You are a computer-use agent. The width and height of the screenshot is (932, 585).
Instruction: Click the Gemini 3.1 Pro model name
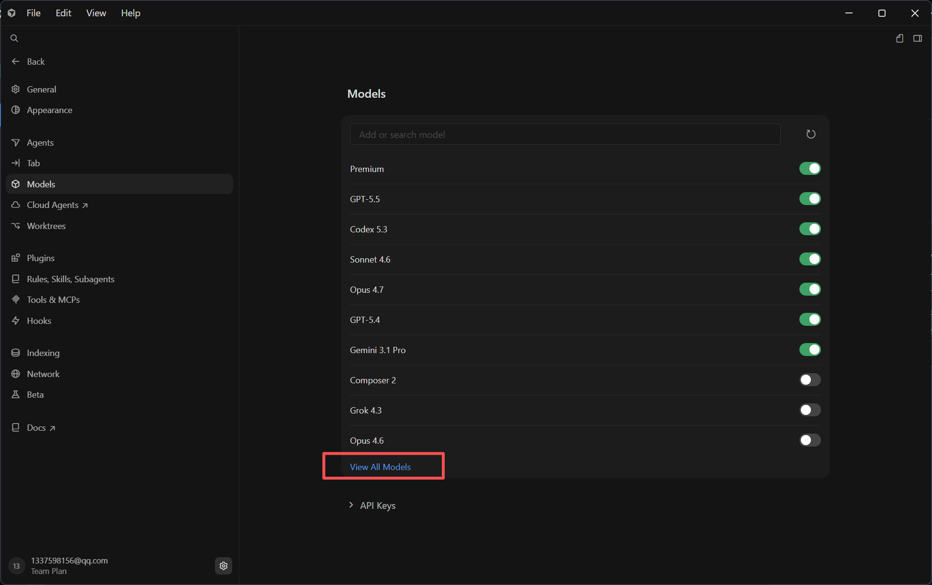[x=378, y=350]
